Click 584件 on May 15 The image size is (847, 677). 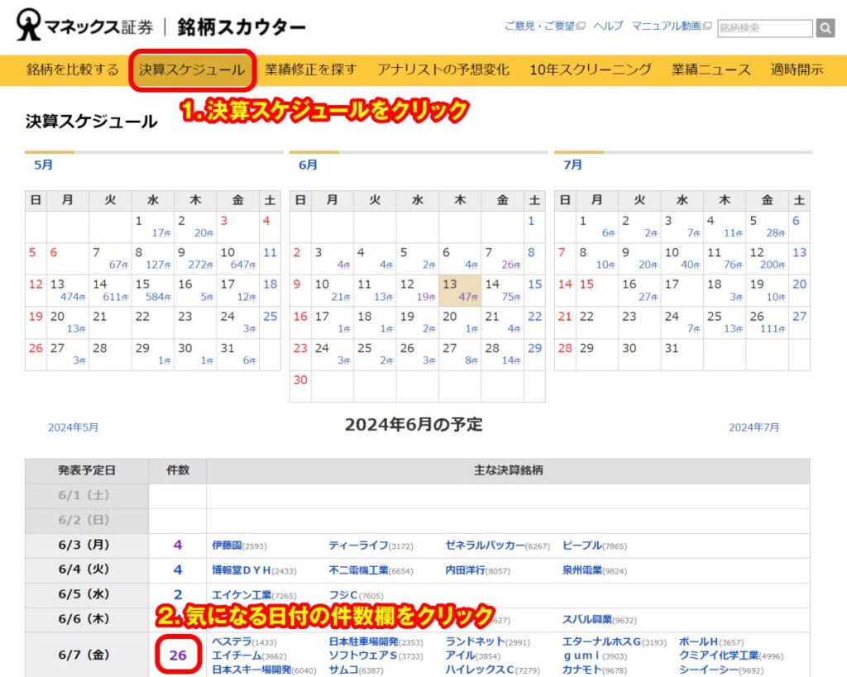[158, 297]
